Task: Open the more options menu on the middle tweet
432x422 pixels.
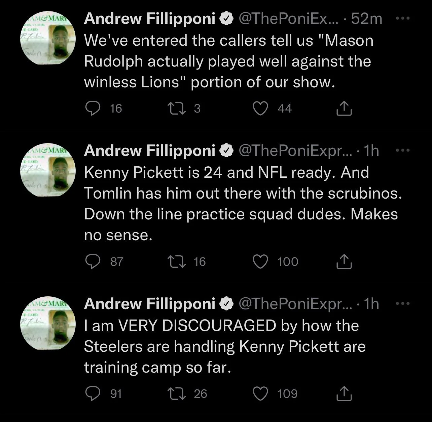Action: point(403,151)
